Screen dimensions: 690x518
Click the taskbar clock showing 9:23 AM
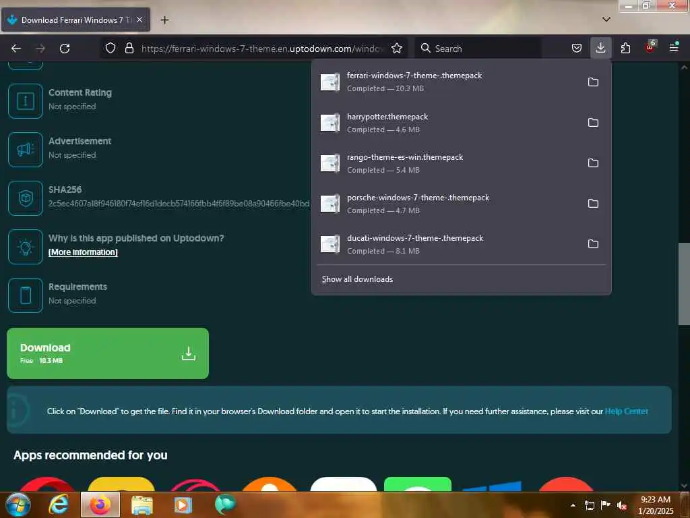pyautogui.click(x=656, y=505)
